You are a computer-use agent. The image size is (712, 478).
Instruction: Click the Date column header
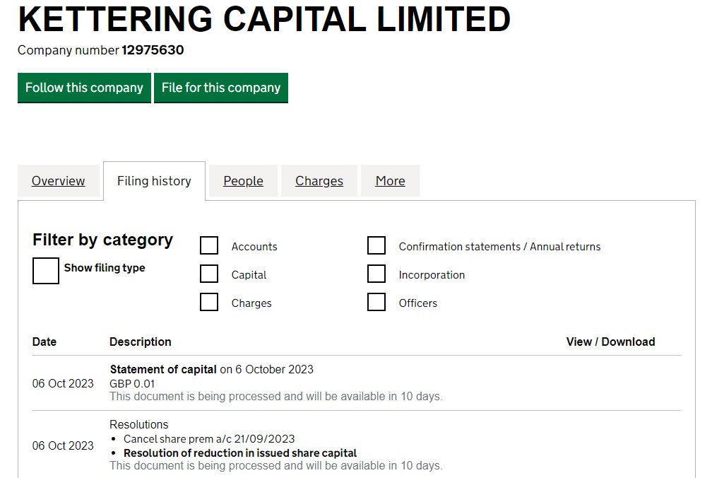tap(44, 342)
